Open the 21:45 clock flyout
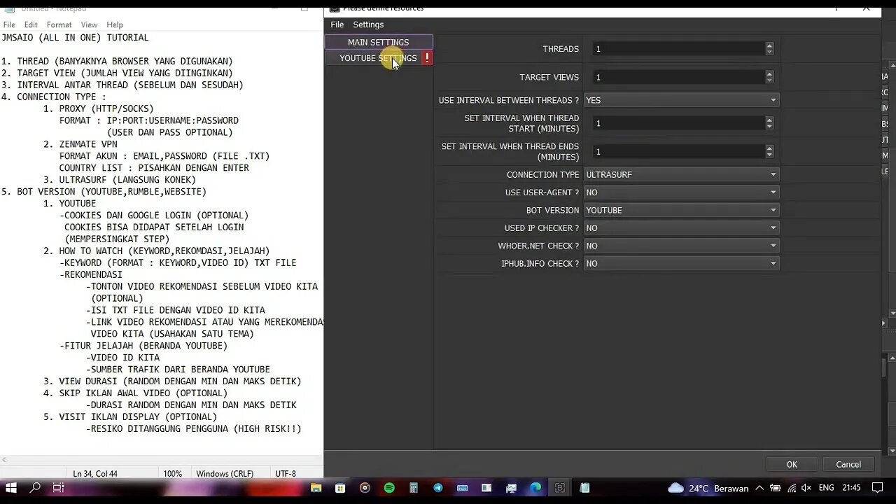 (x=851, y=488)
